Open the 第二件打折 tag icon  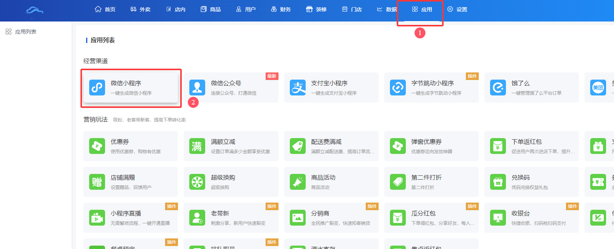[398, 182]
